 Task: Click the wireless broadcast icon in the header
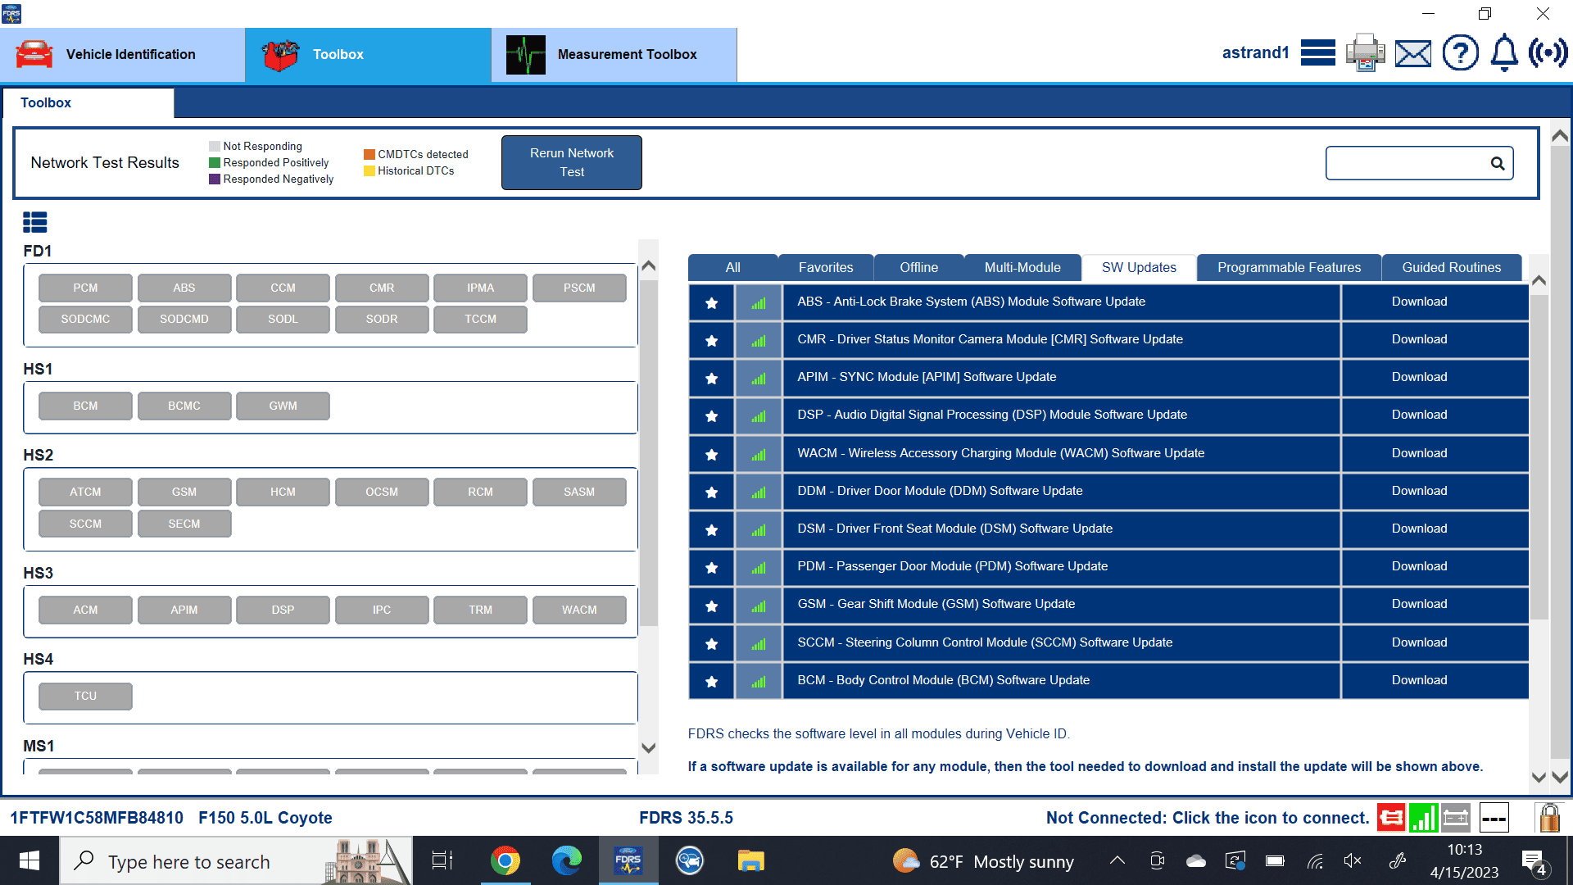[x=1548, y=53]
